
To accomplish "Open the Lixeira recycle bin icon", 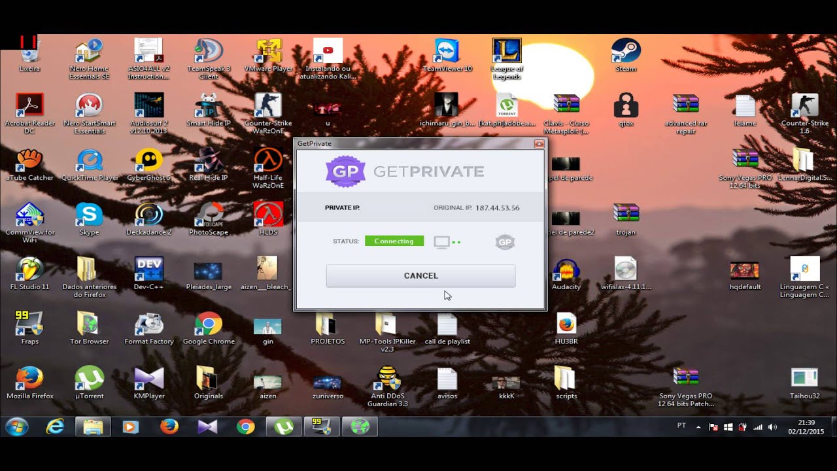I will 30,56.
